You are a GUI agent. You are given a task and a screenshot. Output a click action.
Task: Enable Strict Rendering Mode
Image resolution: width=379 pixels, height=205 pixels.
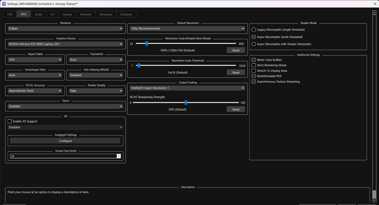tap(253, 65)
